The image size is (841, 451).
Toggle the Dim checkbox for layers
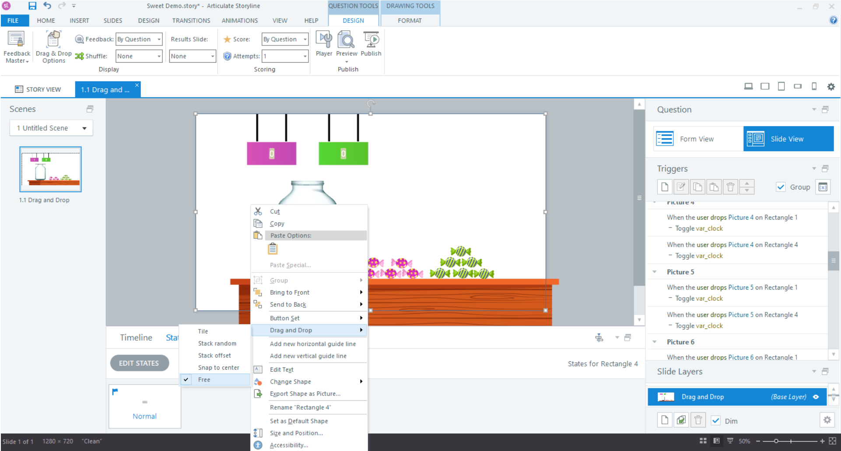tap(715, 421)
